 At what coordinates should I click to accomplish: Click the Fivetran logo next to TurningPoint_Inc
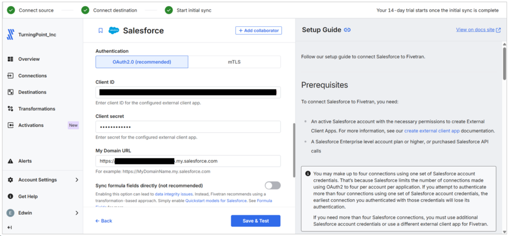10,34
